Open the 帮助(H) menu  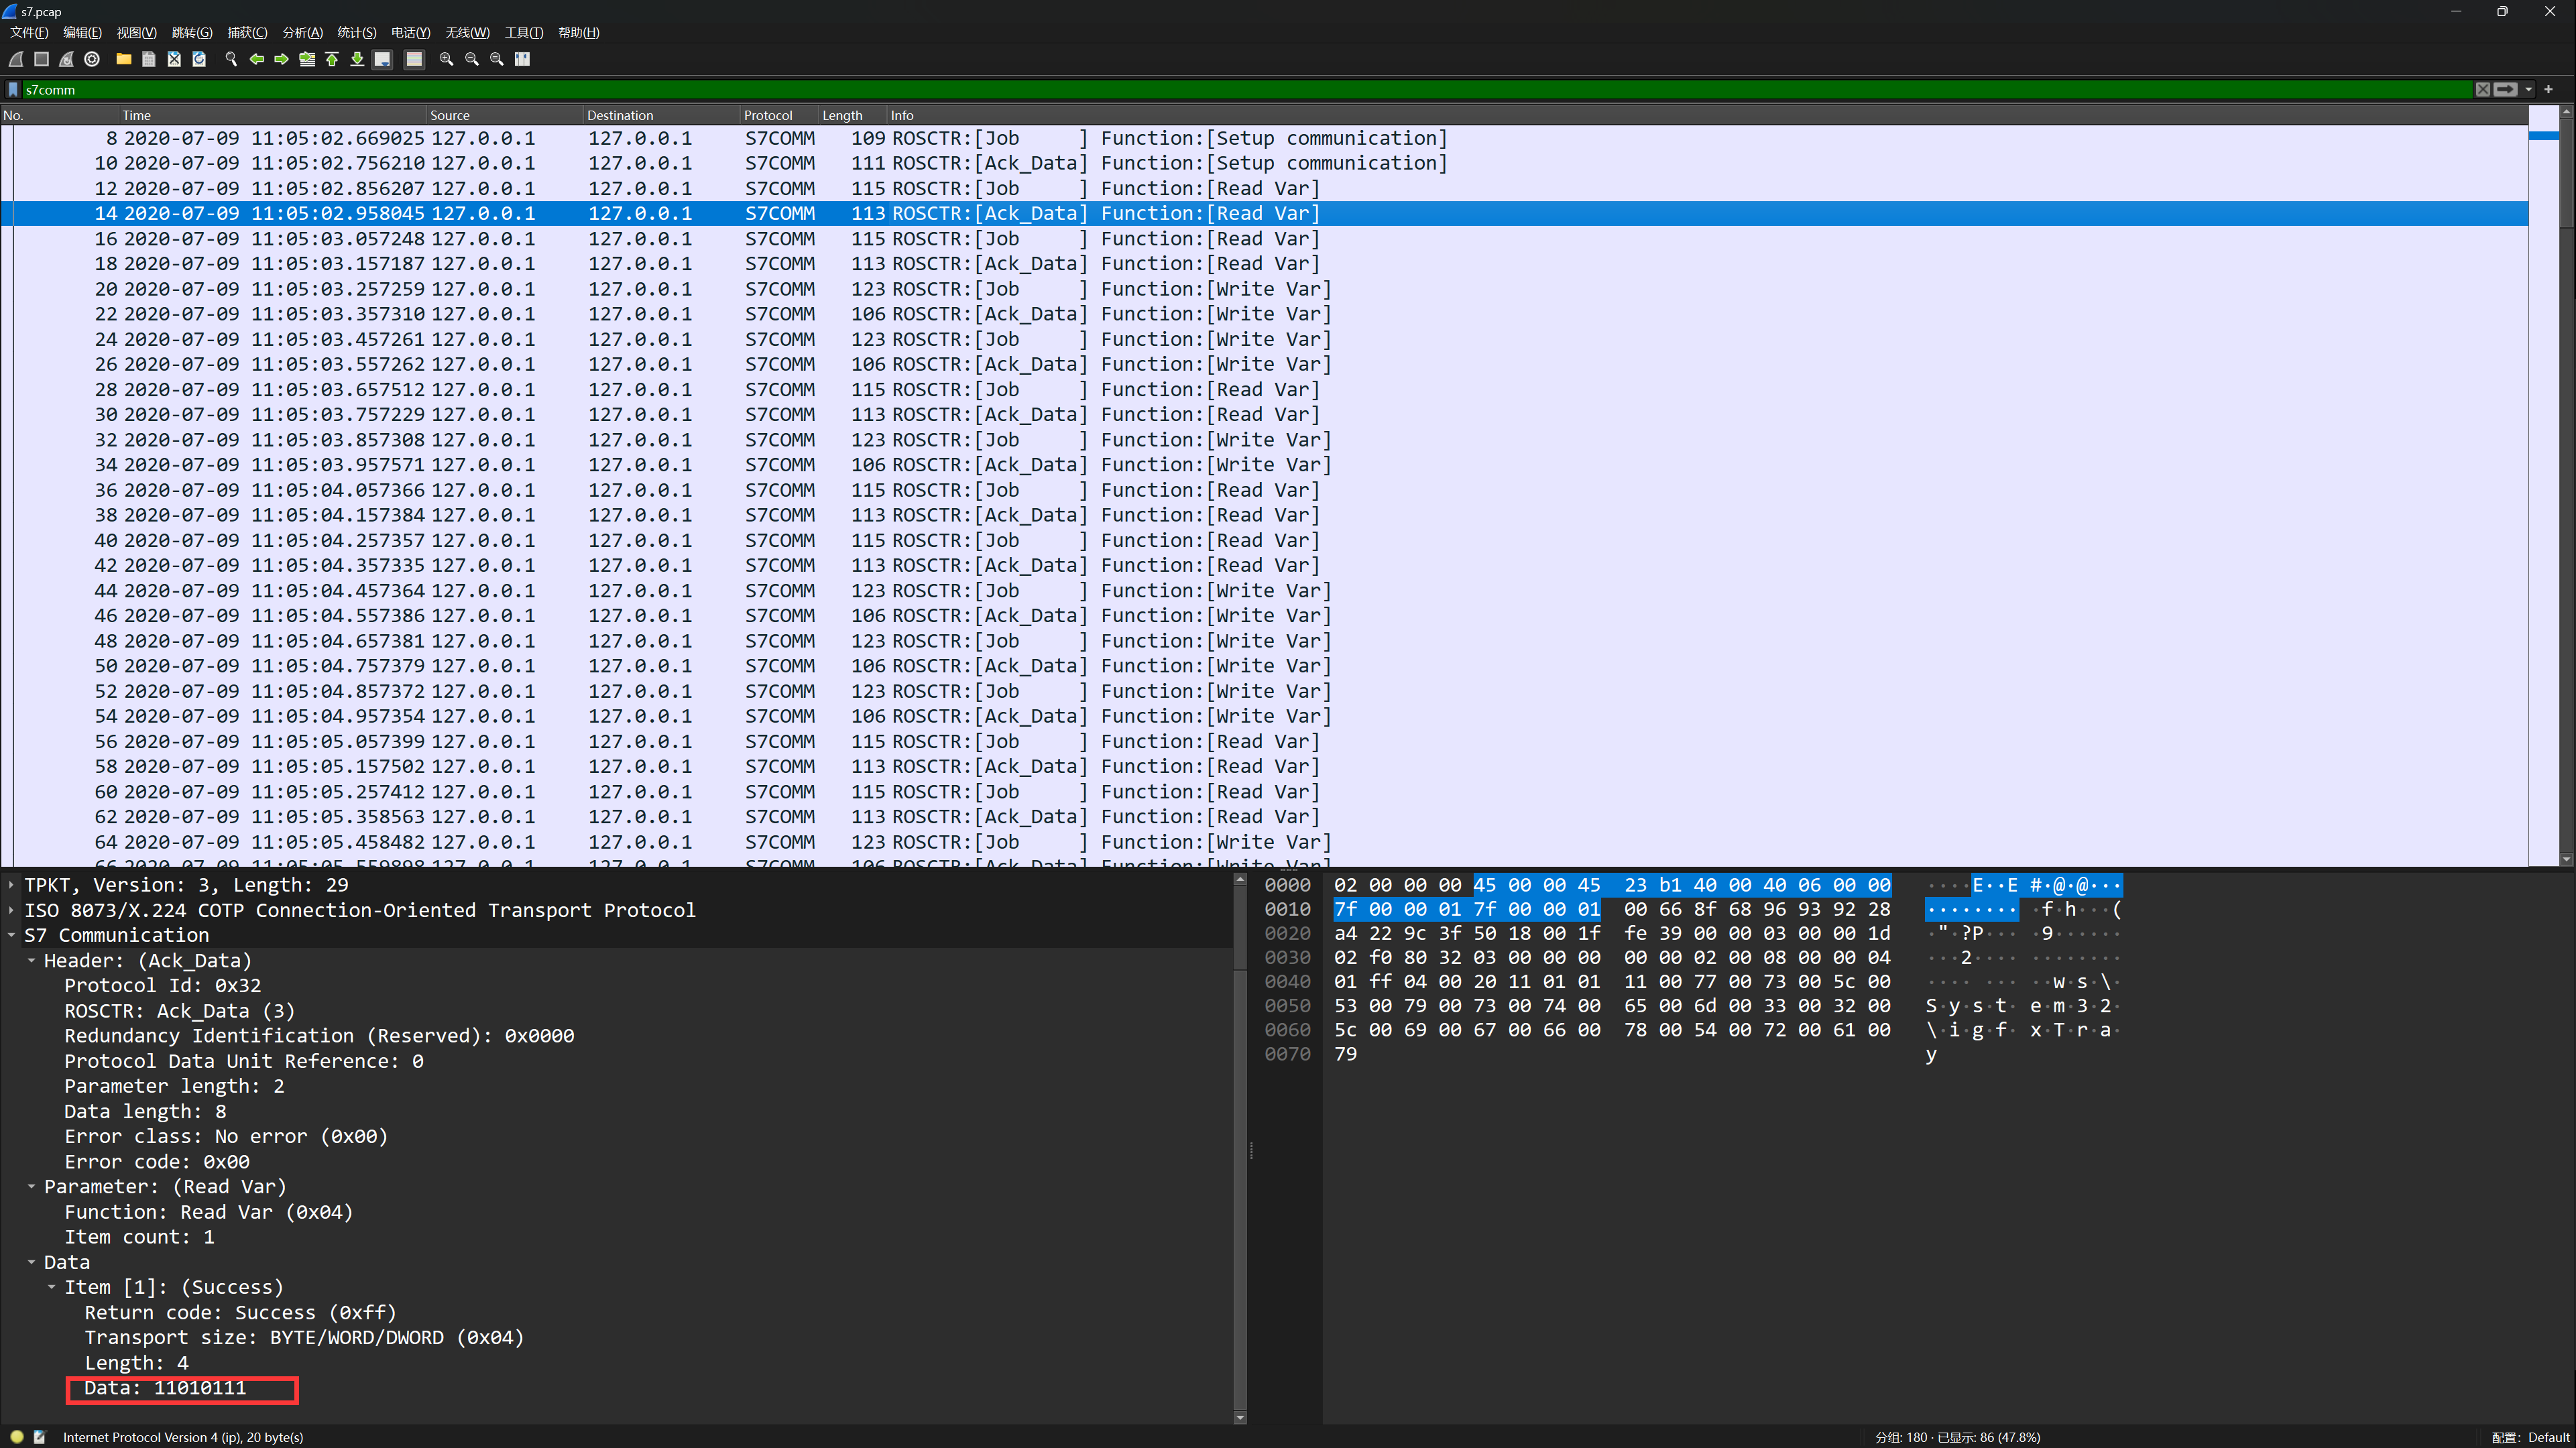coord(579,32)
